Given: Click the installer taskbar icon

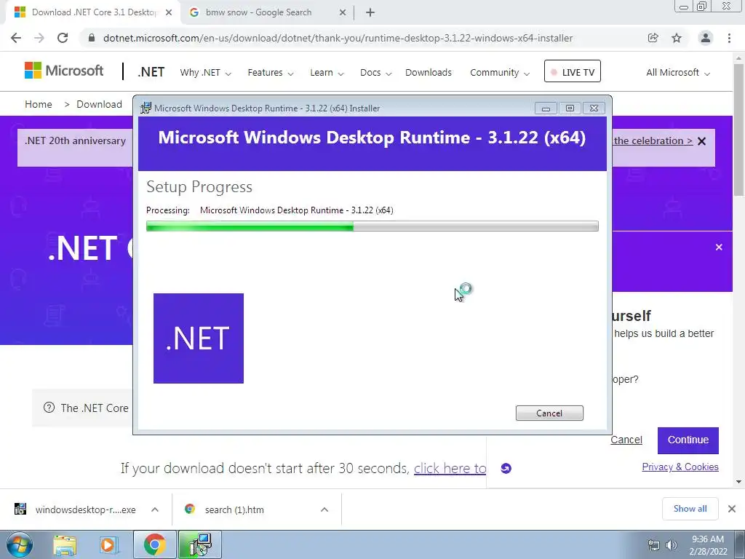Looking at the screenshot, I should pyautogui.click(x=200, y=545).
